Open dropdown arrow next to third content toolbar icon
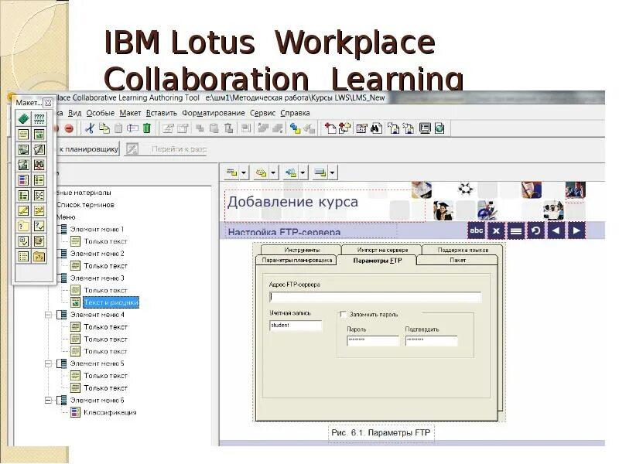Viewport: 619px width, 464px height. [x=303, y=172]
